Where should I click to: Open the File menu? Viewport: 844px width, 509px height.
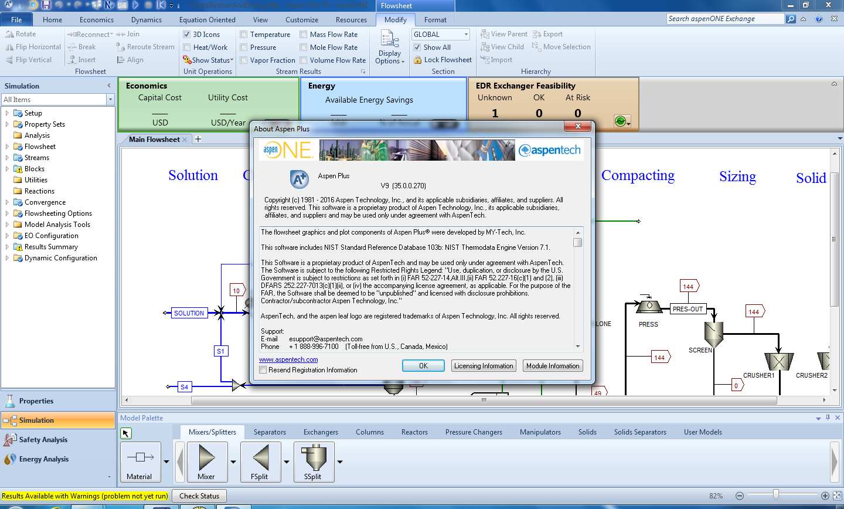[17, 19]
